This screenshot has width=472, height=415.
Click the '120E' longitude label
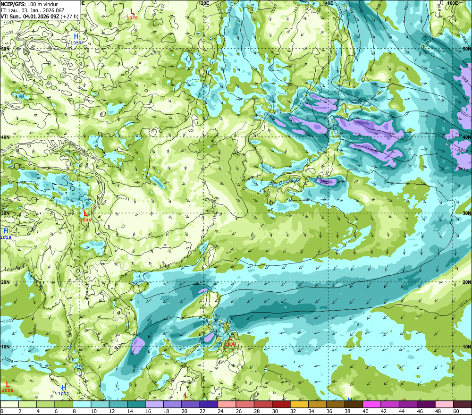[x=204, y=3]
